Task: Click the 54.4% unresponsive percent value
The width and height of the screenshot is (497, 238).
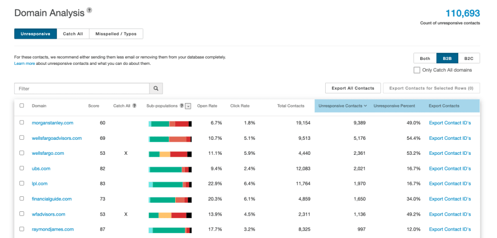Action: coord(414,138)
